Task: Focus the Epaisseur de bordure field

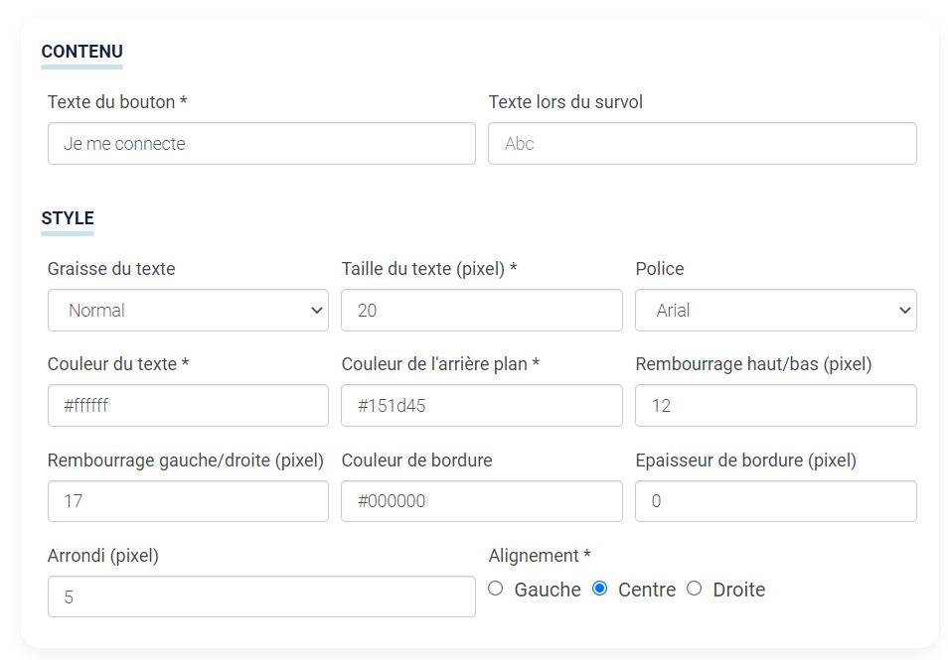Action: [776, 501]
